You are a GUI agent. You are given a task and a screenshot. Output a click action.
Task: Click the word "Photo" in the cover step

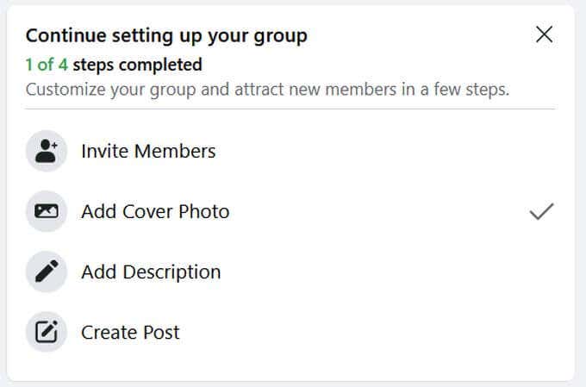203,211
